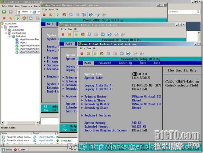
Task: Click the reset icon in VM 3 window
Action: [102, 54]
